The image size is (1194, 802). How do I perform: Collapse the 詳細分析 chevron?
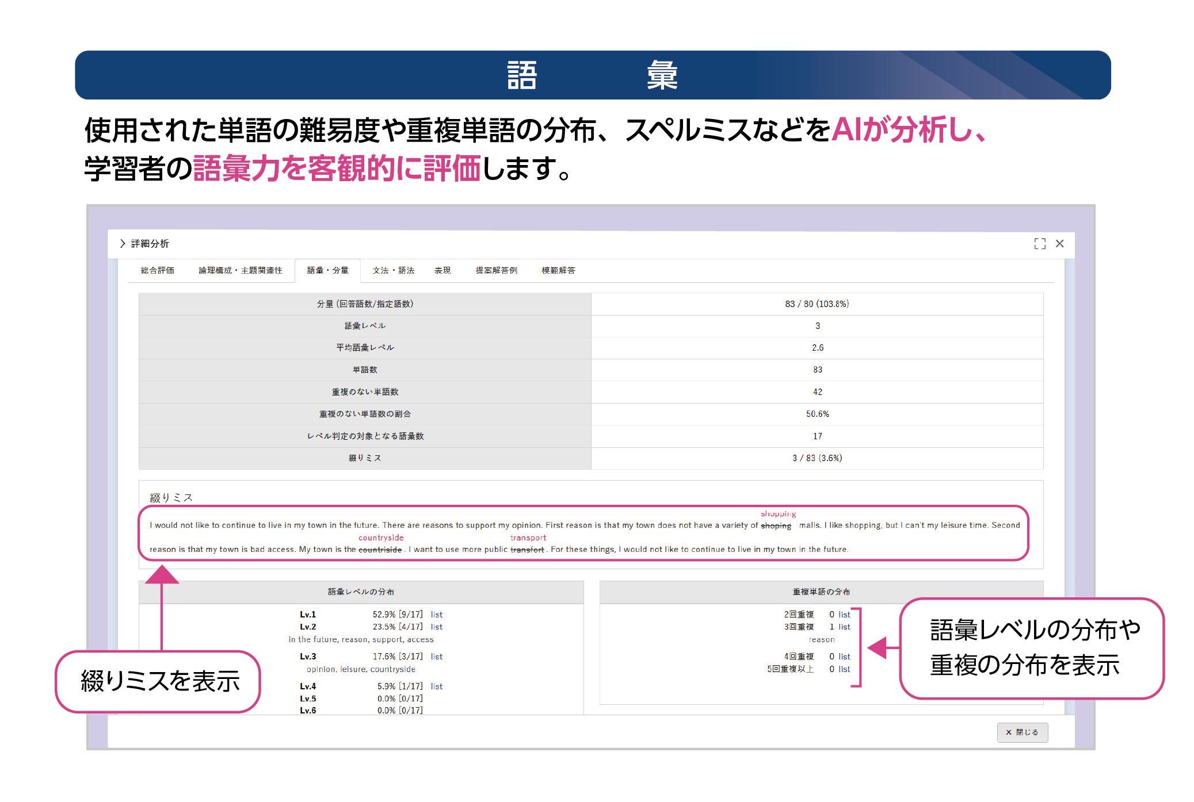pos(123,244)
